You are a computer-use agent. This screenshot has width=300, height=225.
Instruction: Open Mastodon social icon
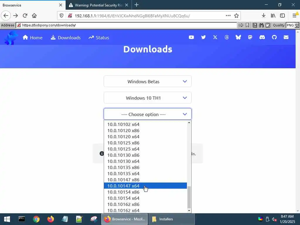click(x=250, y=37)
